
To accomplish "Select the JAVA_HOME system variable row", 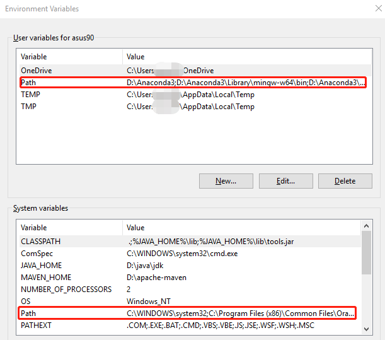I will pos(190,266).
